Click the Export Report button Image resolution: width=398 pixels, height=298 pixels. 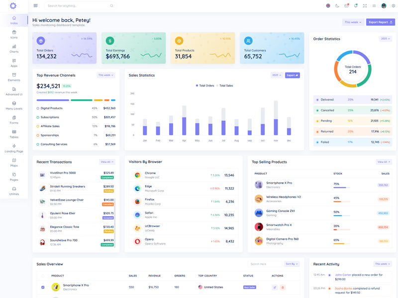point(381,22)
